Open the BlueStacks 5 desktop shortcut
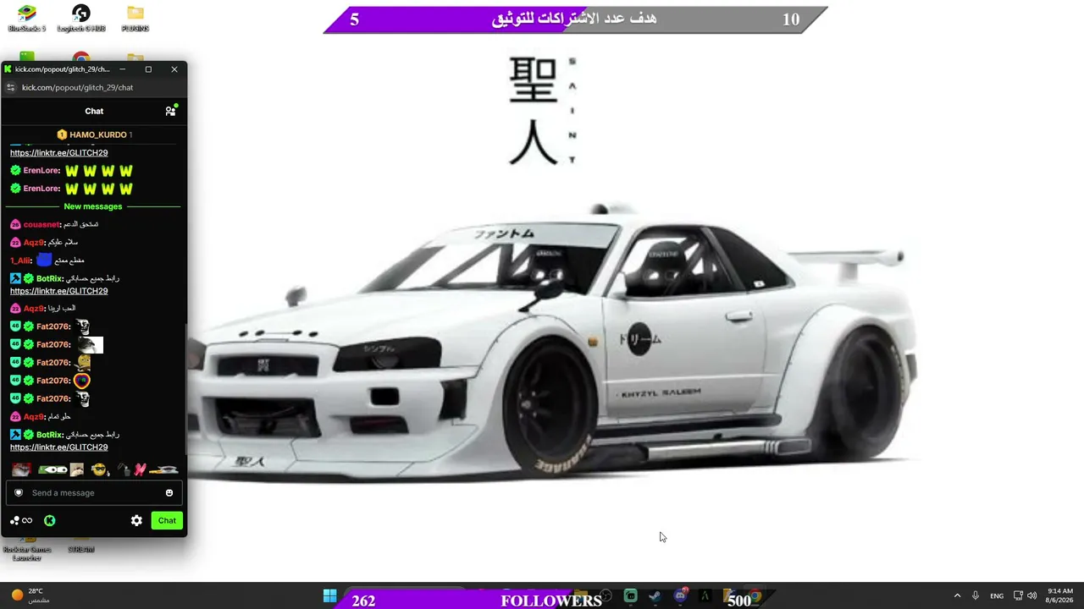Screen dimensions: 1084x609 [x=27, y=19]
